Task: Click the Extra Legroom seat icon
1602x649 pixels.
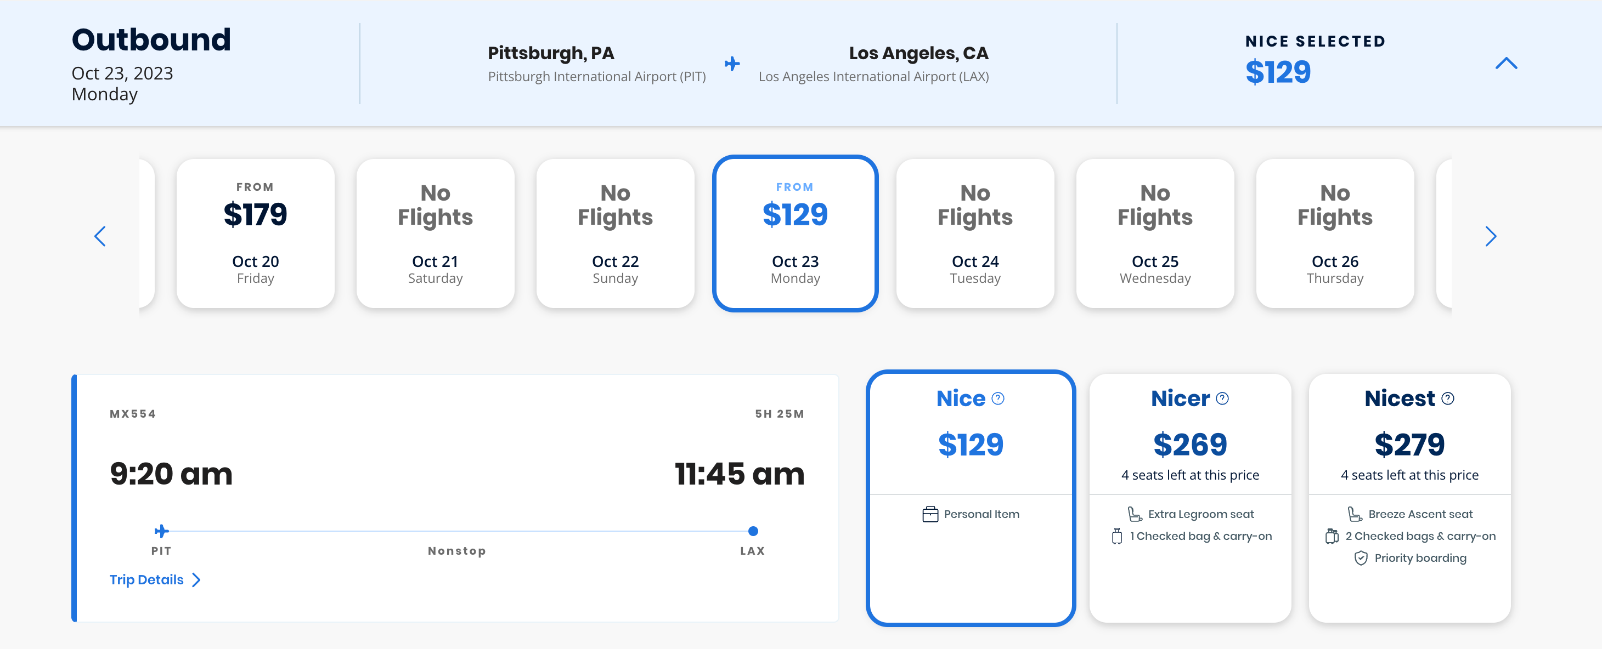Action: point(1135,514)
